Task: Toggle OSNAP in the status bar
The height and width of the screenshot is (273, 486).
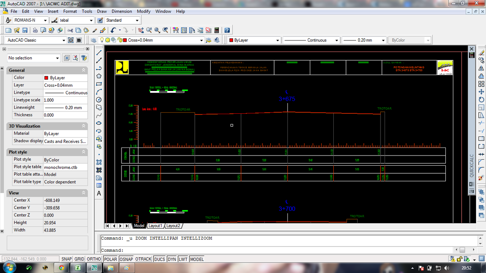Action: [x=126, y=259]
